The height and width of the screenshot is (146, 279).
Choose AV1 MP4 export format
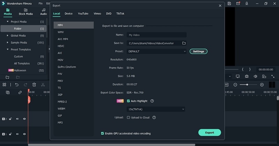[x=74, y=39]
